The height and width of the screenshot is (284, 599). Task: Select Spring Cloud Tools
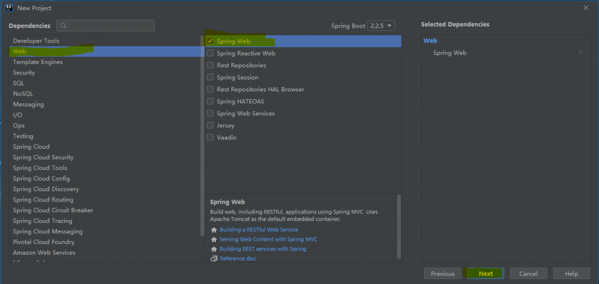(106, 168)
